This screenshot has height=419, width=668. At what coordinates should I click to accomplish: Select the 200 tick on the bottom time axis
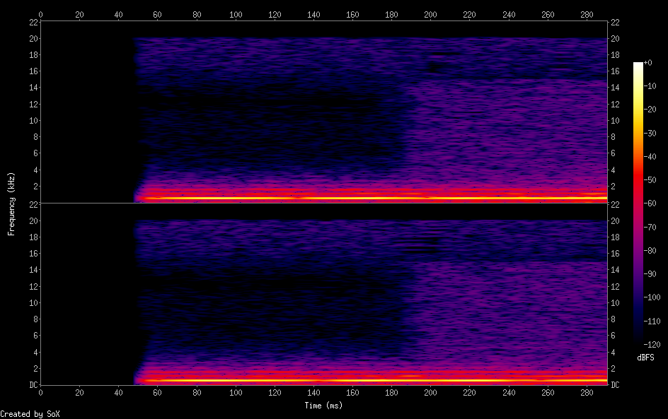pyautogui.click(x=430, y=391)
